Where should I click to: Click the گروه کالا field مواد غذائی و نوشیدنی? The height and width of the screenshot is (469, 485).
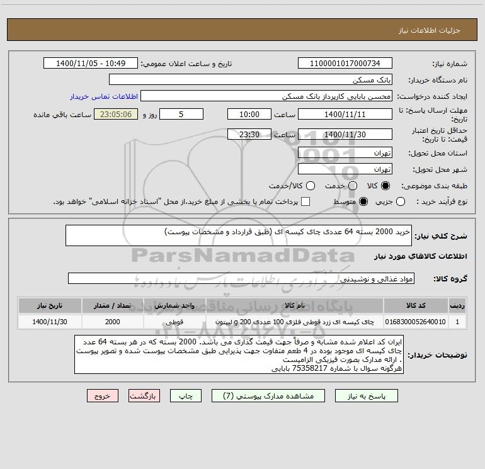pyautogui.click(x=241, y=278)
